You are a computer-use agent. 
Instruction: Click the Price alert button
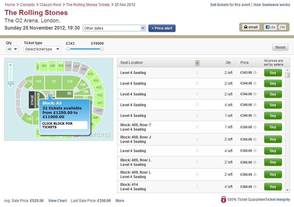click(x=162, y=27)
